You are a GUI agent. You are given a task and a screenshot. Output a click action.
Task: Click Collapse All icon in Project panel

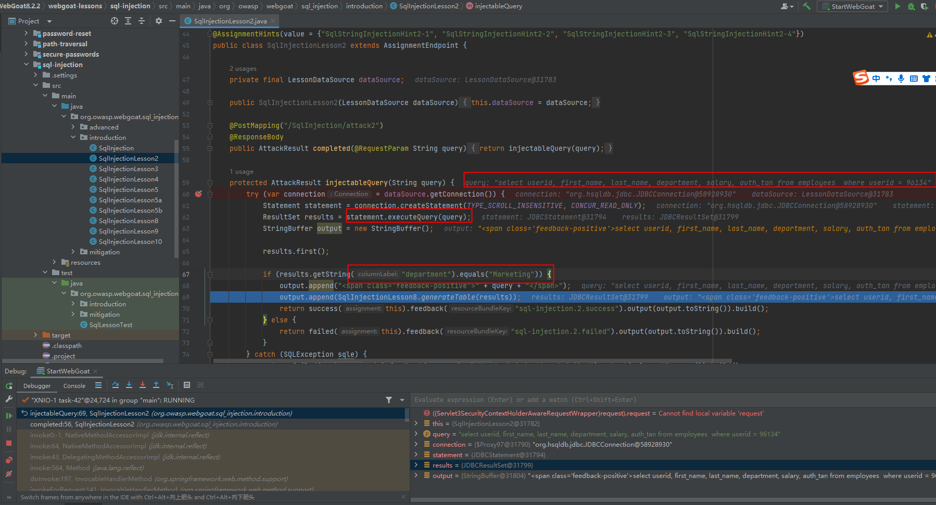coord(142,21)
